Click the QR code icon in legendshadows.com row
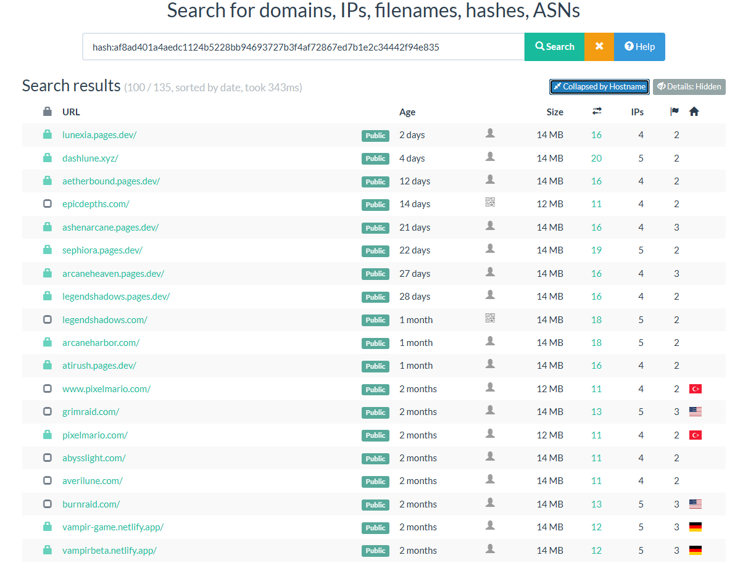 [x=490, y=318]
